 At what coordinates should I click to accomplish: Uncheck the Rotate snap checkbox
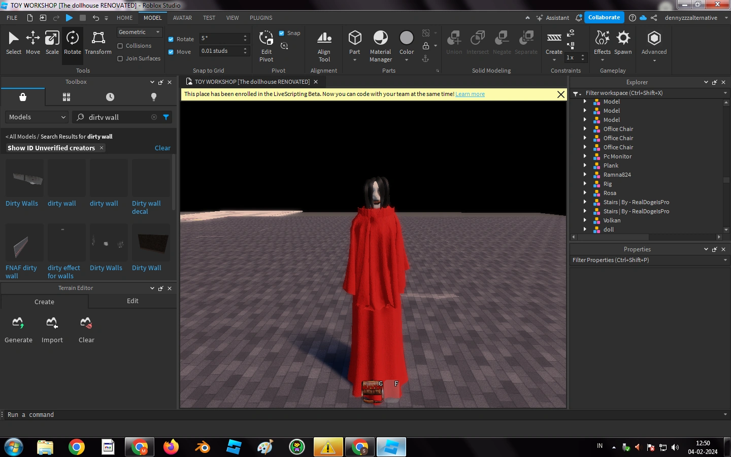(x=171, y=39)
